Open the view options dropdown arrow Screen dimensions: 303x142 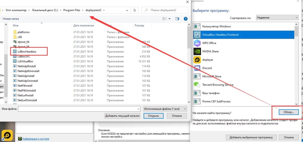coord(170,19)
